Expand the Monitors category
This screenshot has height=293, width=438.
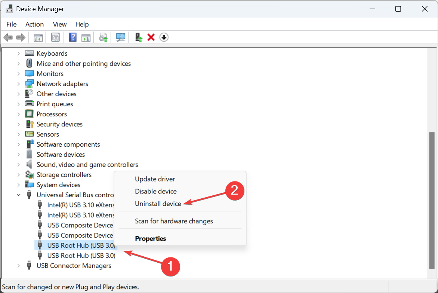(18, 73)
